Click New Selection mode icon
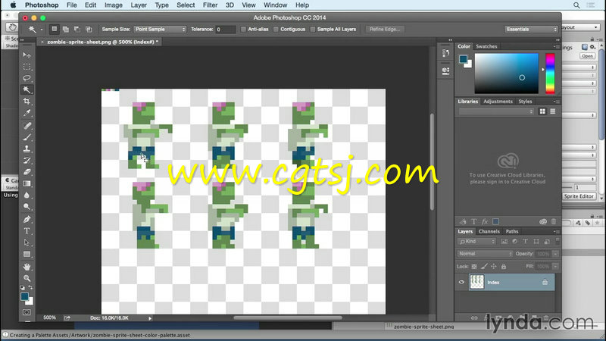606x341 pixels. [x=55, y=29]
